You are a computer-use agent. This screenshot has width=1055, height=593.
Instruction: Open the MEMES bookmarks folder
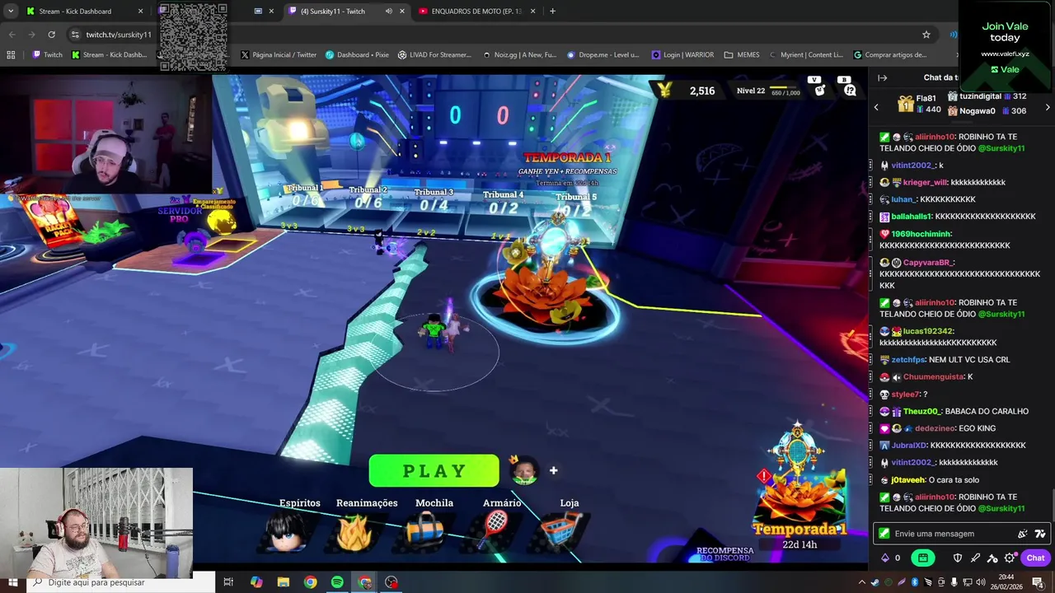(742, 55)
